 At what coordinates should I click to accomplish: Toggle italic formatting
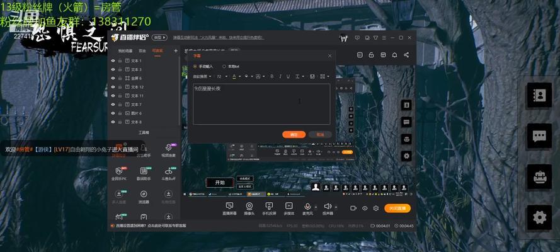click(x=280, y=76)
